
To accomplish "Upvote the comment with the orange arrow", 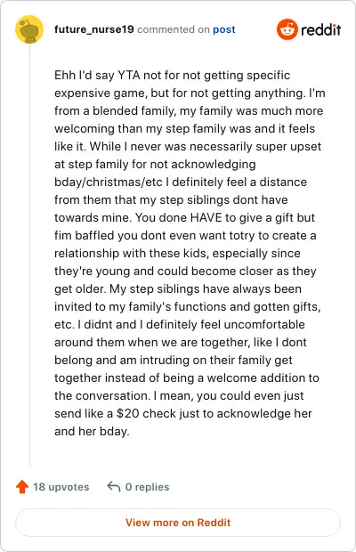I will 22,486.
